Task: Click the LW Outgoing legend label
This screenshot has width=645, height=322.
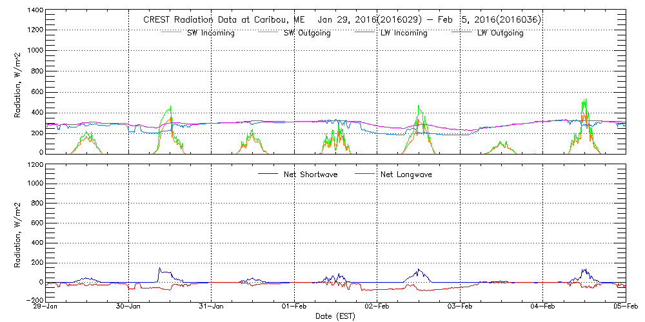Action: click(x=500, y=33)
